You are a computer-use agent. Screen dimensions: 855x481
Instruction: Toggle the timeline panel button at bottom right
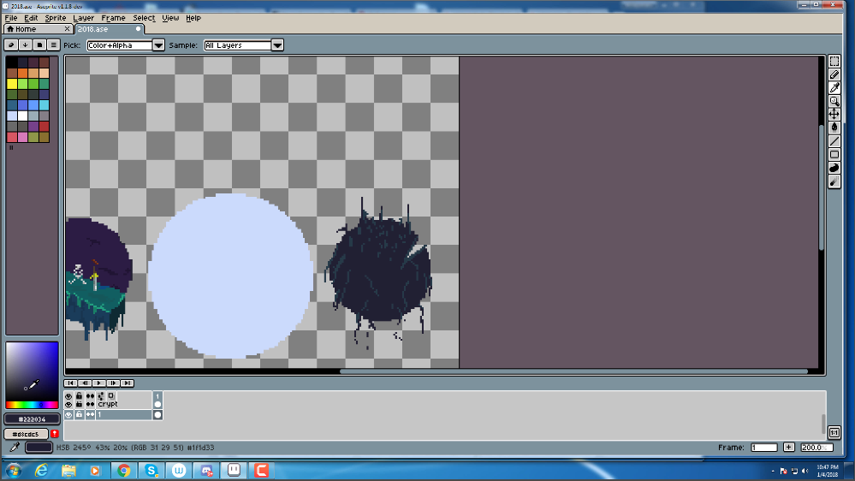click(834, 432)
